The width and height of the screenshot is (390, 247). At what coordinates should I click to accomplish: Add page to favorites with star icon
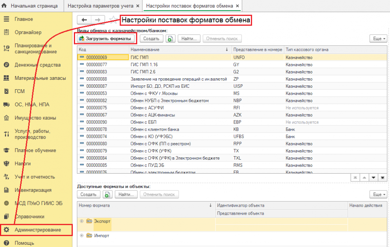[113, 20]
